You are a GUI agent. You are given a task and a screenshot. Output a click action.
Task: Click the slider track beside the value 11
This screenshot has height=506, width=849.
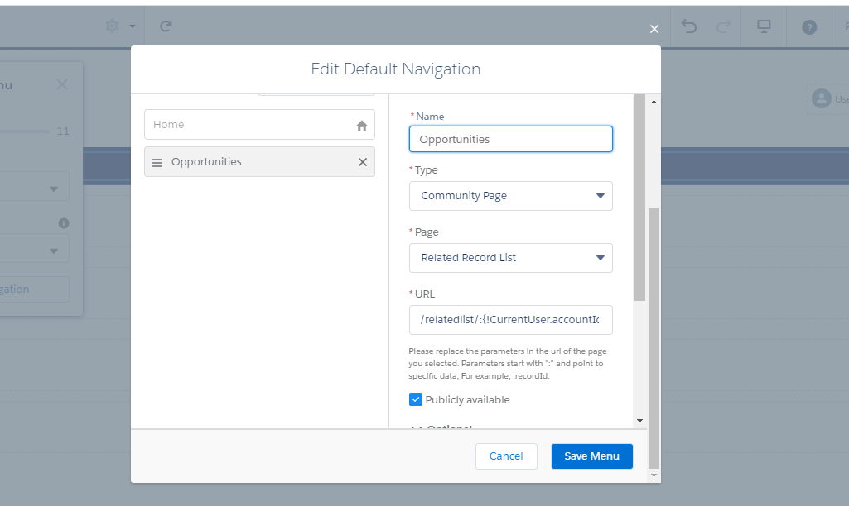pos(25,131)
